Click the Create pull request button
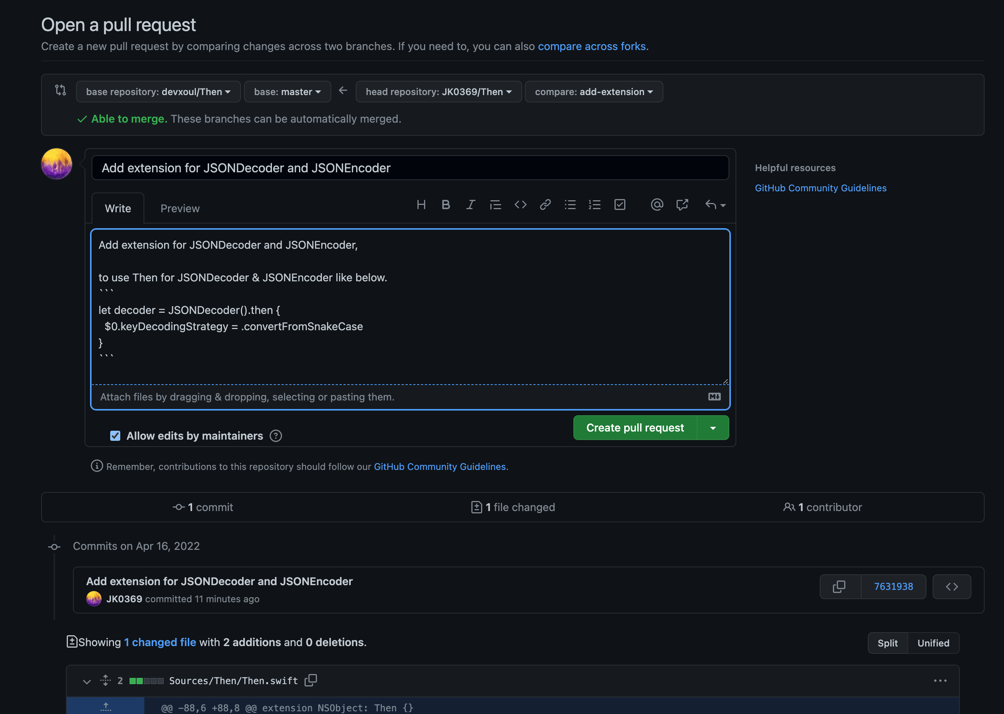The width and height of the screenshot is (1004, 714). click(635, 428)
